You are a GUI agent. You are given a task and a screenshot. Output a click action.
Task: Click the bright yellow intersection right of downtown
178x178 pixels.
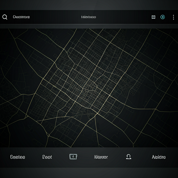pyautogui.click(x=110, y=95)
